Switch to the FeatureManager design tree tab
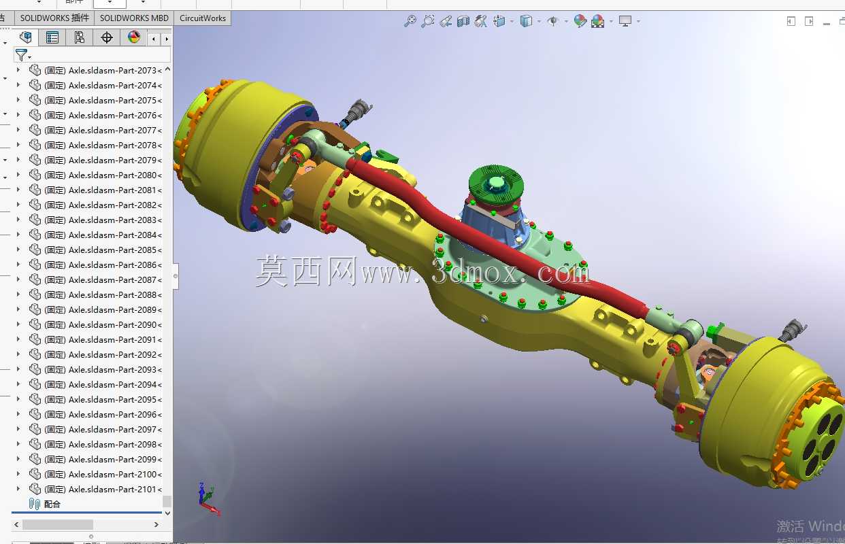 pyautogui.click(x=26, y=37)
